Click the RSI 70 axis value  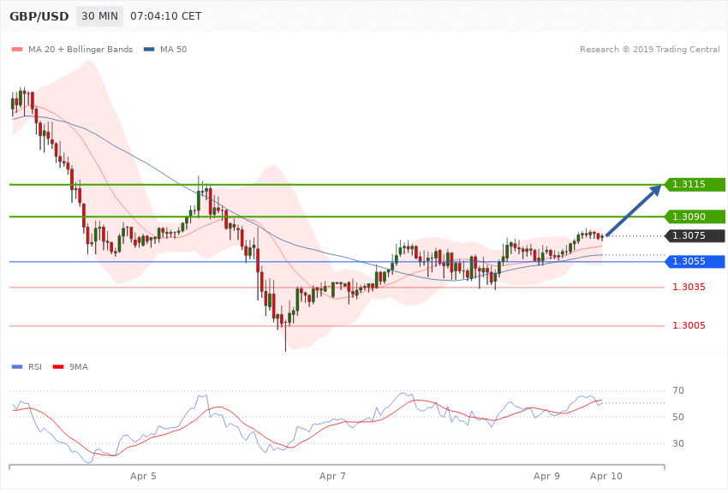click(x=677, y=390)
